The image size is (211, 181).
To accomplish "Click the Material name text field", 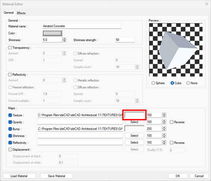I will (82, 26).
